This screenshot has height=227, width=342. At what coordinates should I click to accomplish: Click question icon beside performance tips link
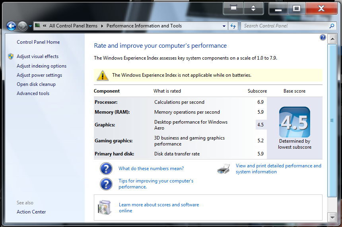pos(106,184)
